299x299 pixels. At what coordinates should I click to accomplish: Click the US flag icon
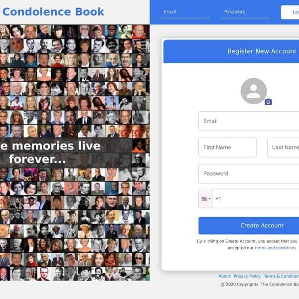click(204, 199)
